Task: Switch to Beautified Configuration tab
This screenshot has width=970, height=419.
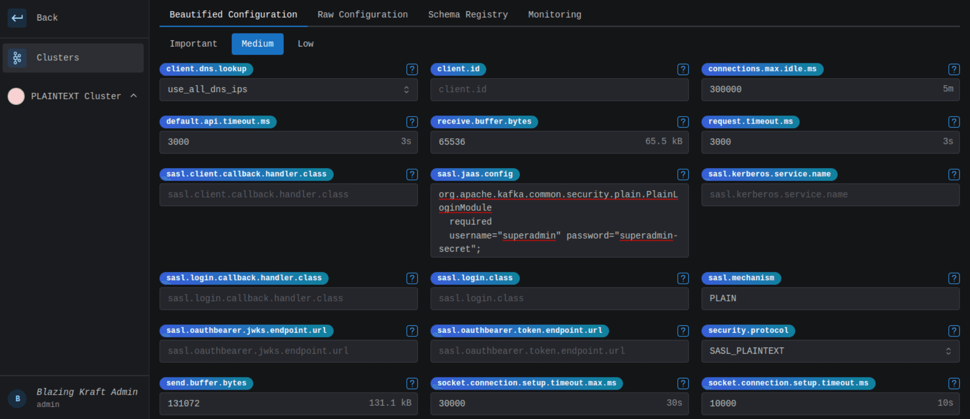Action: click(234, 15)
